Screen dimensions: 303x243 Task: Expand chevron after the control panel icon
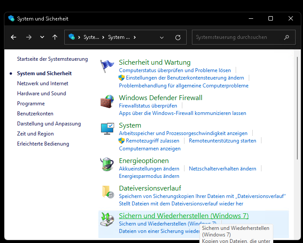pos(79,37)
